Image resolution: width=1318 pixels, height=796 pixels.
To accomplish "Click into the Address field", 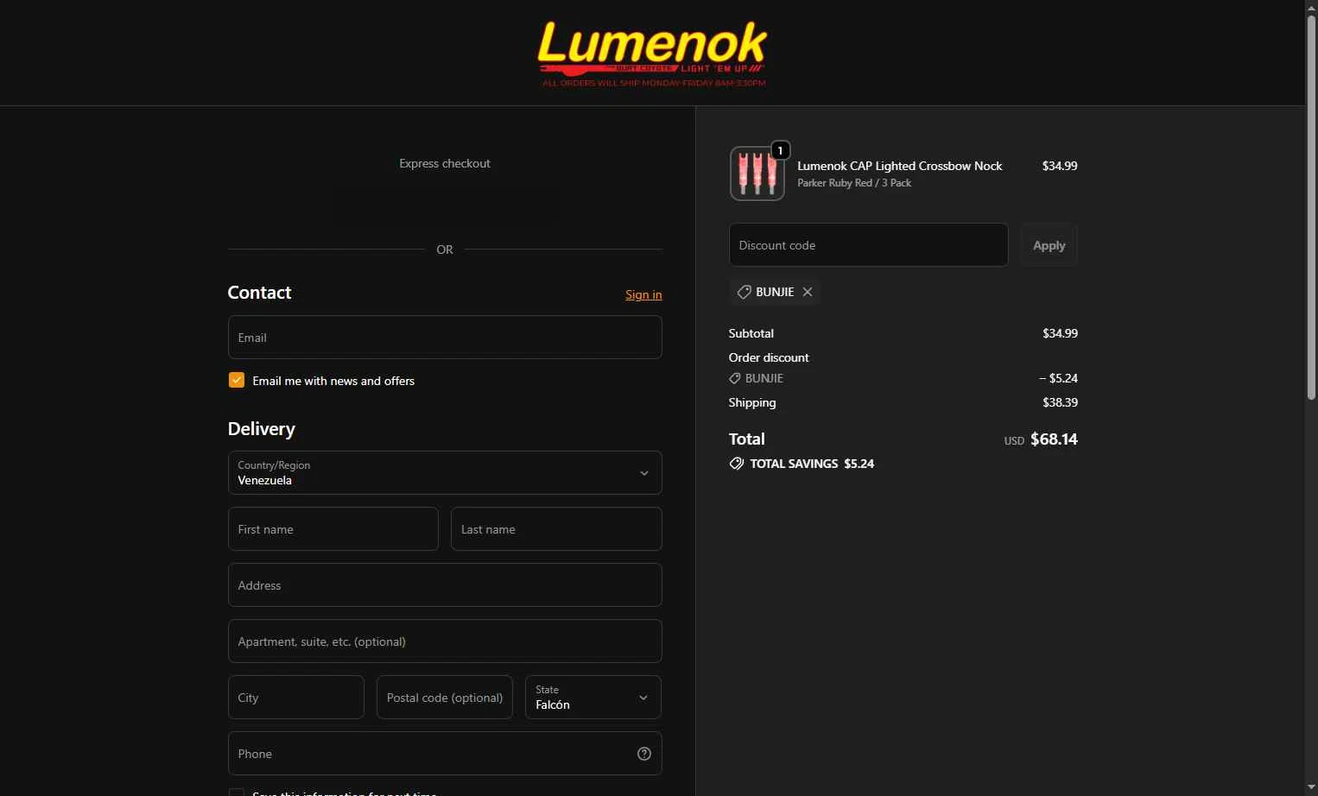I will (x=445, y=584).
